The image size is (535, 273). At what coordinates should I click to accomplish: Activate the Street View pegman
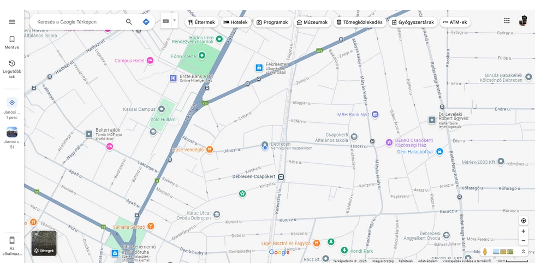(485, 252)
